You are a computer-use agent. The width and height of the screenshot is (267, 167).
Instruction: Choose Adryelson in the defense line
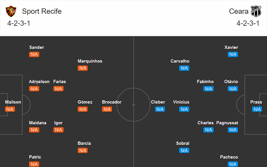(x=39, y=82)
